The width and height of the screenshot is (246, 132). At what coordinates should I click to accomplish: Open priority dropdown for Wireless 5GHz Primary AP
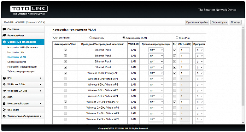point(199,73)
